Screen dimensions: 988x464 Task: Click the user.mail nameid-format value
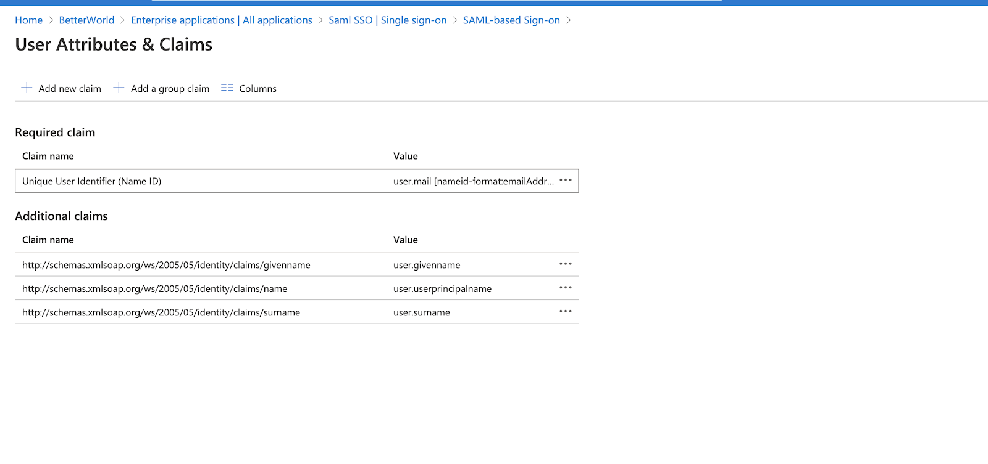click(x=473, y=181)
